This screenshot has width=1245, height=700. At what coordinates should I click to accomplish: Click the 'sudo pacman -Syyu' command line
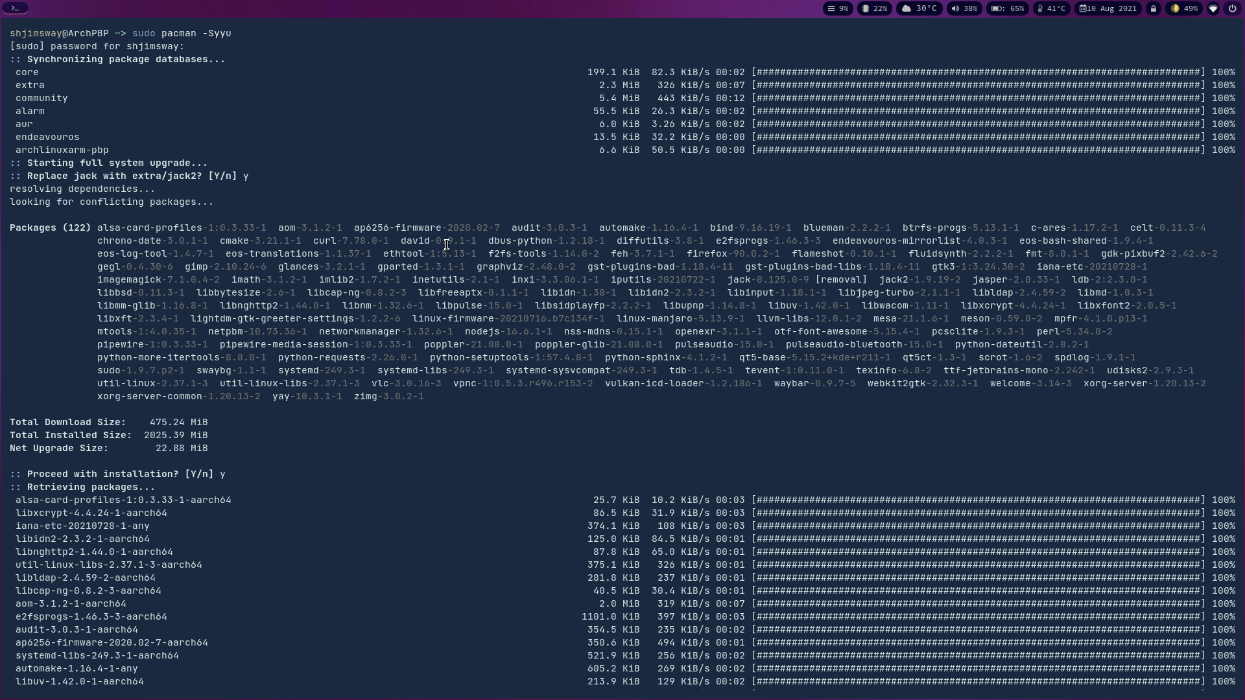[182, 33]
